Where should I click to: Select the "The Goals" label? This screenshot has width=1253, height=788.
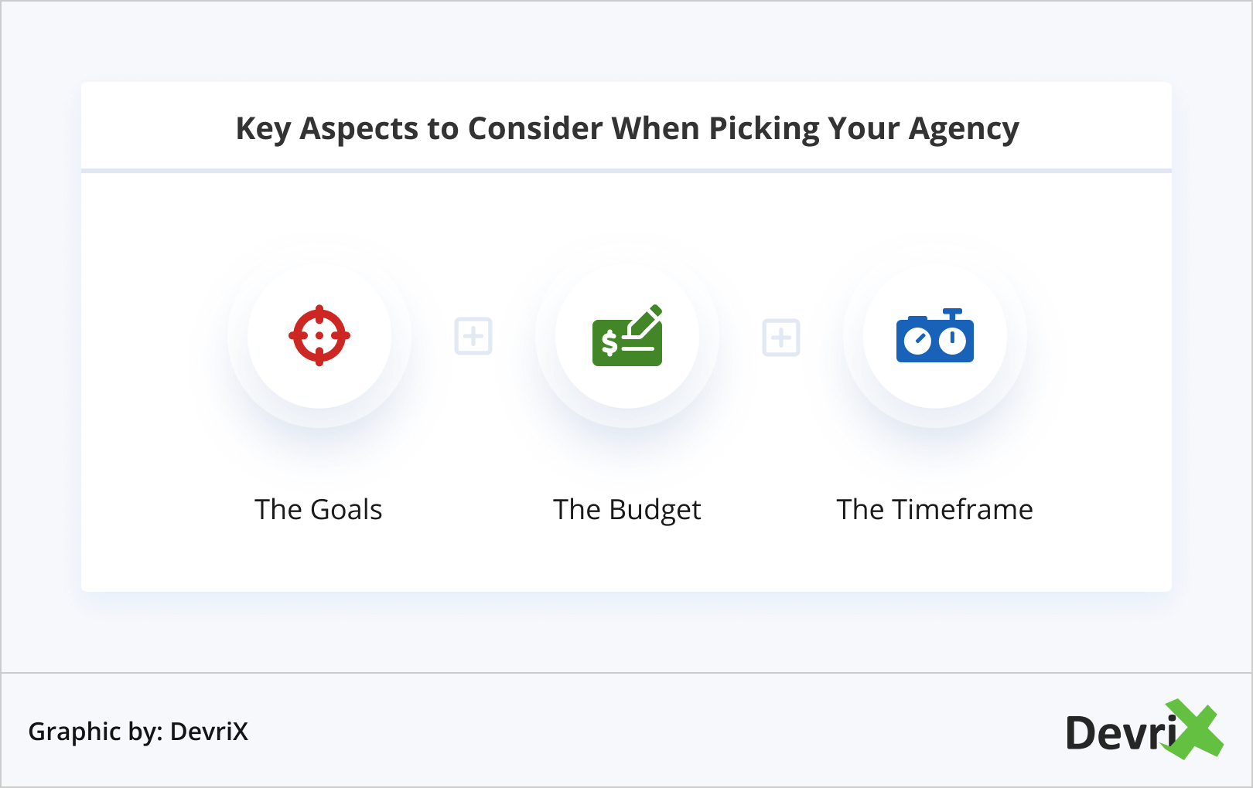point(319,510)
